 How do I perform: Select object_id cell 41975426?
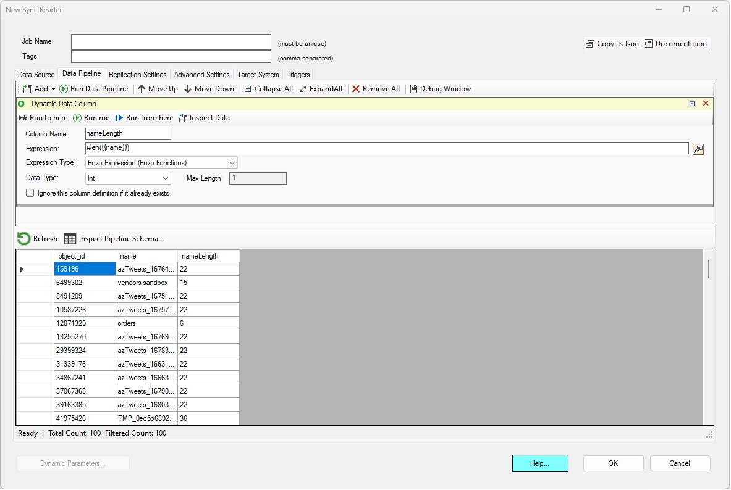[x=85, y=418]
